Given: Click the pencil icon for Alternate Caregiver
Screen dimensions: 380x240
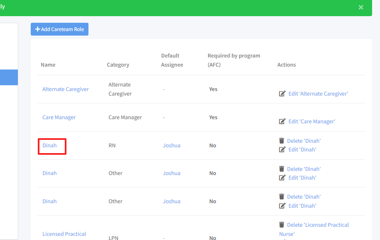Looking at the screenshot, I should point(282,94).
